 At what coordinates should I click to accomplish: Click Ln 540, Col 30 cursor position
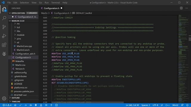pyautogui.click(x=132, y=105)
